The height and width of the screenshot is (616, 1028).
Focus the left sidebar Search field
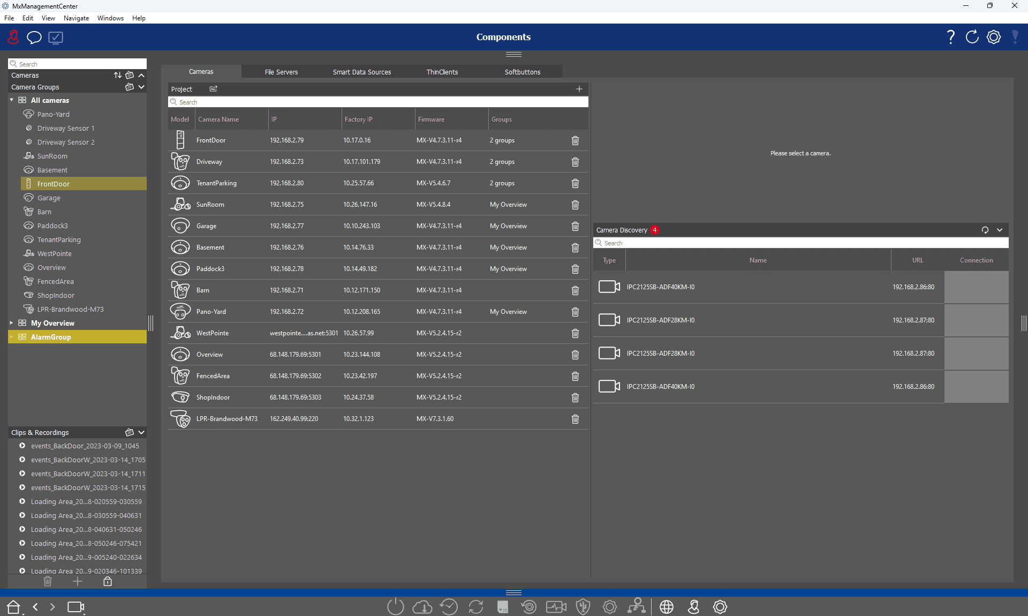pyautogui.click(x=78, y=64)
